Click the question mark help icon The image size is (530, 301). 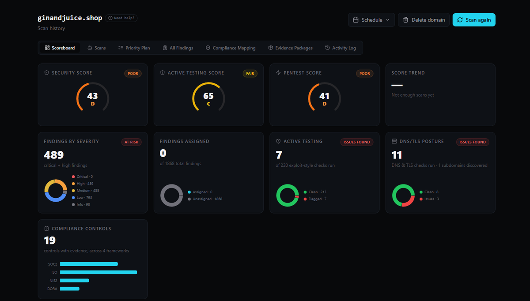tap(110, 18)
